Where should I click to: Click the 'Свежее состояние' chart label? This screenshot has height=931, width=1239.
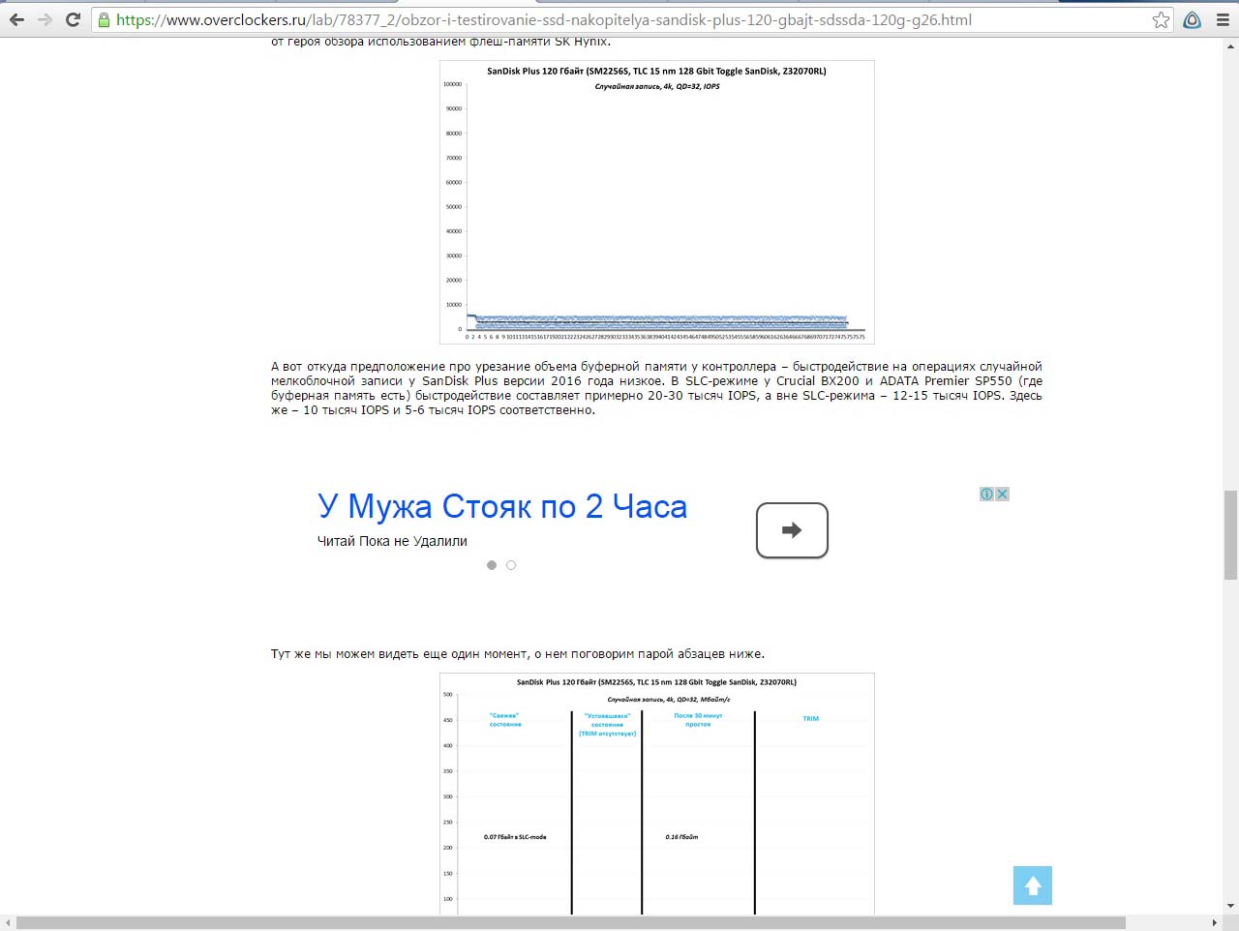click(x=504, y=720)
